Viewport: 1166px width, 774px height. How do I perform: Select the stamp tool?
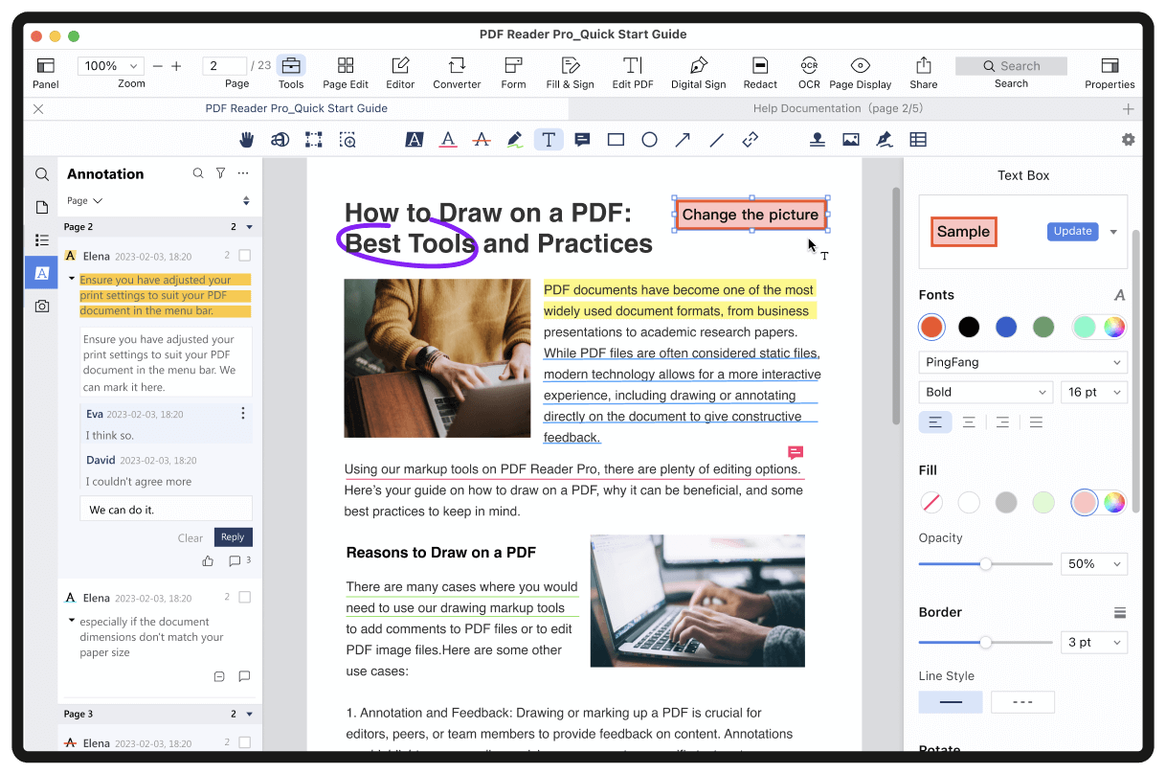[x=817, y=140]
